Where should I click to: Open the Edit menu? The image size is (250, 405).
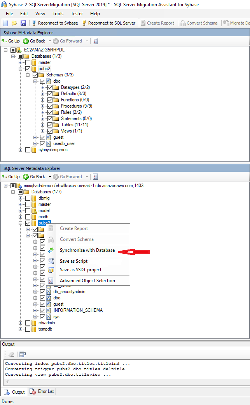(x=24, y=14)
